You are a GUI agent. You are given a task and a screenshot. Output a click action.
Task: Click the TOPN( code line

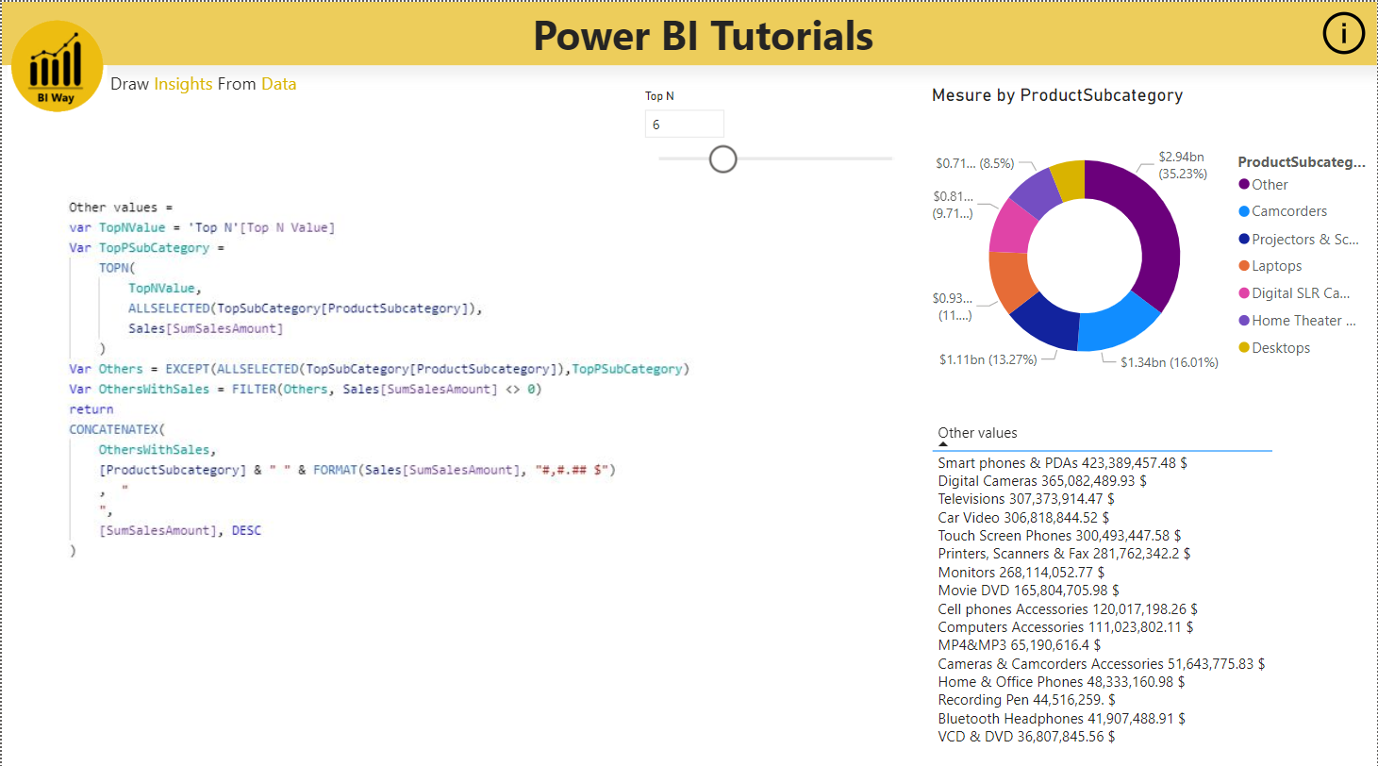click(118, 268)
